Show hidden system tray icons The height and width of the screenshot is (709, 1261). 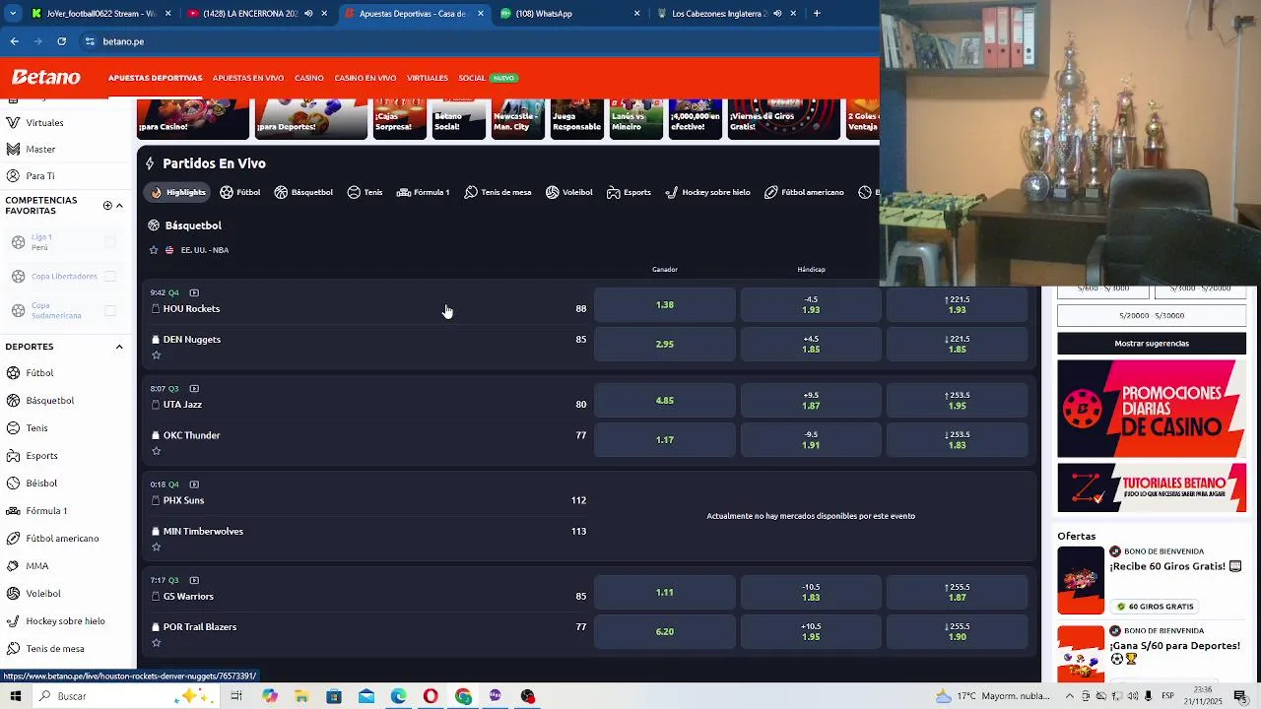tap(1070, 696)
